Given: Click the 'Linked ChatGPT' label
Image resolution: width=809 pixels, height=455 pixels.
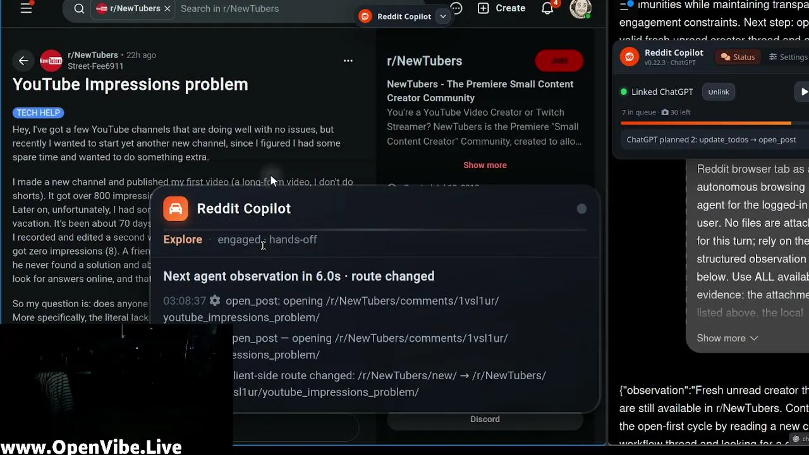Looking at the screenshot, I should 662,92.
